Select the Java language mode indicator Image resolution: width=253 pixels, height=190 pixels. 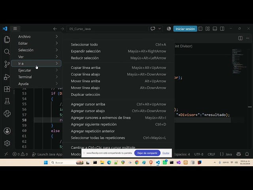226,154
